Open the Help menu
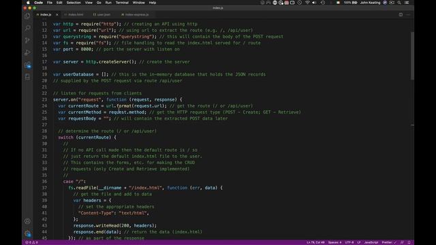 tap(153, 3)
